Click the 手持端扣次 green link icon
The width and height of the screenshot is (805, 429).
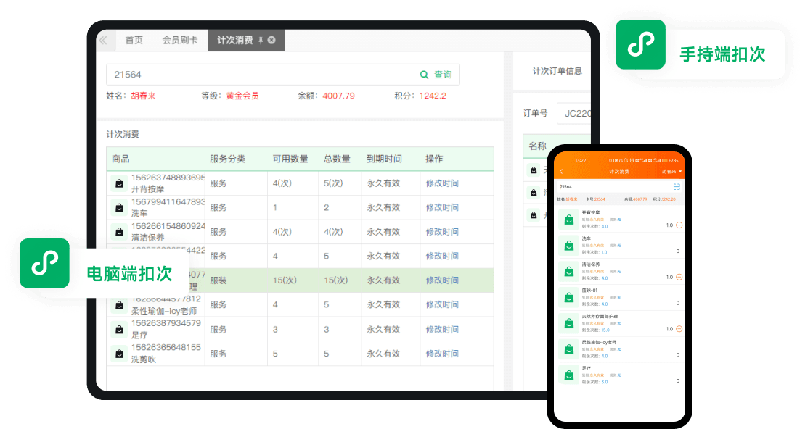640,44
